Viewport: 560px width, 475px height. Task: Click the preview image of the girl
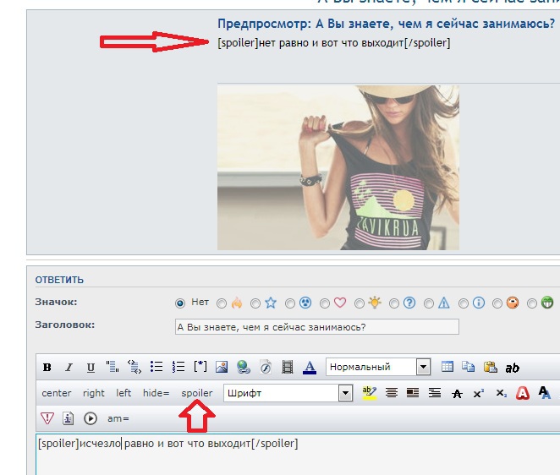point(338,167)
